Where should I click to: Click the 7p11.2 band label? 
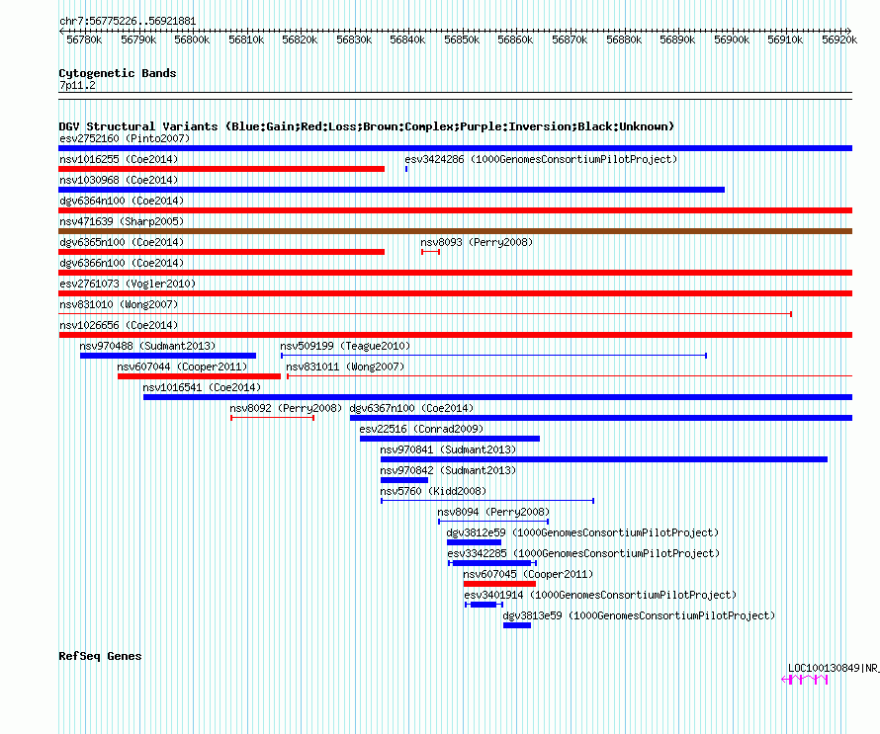[x=77, y=85]
